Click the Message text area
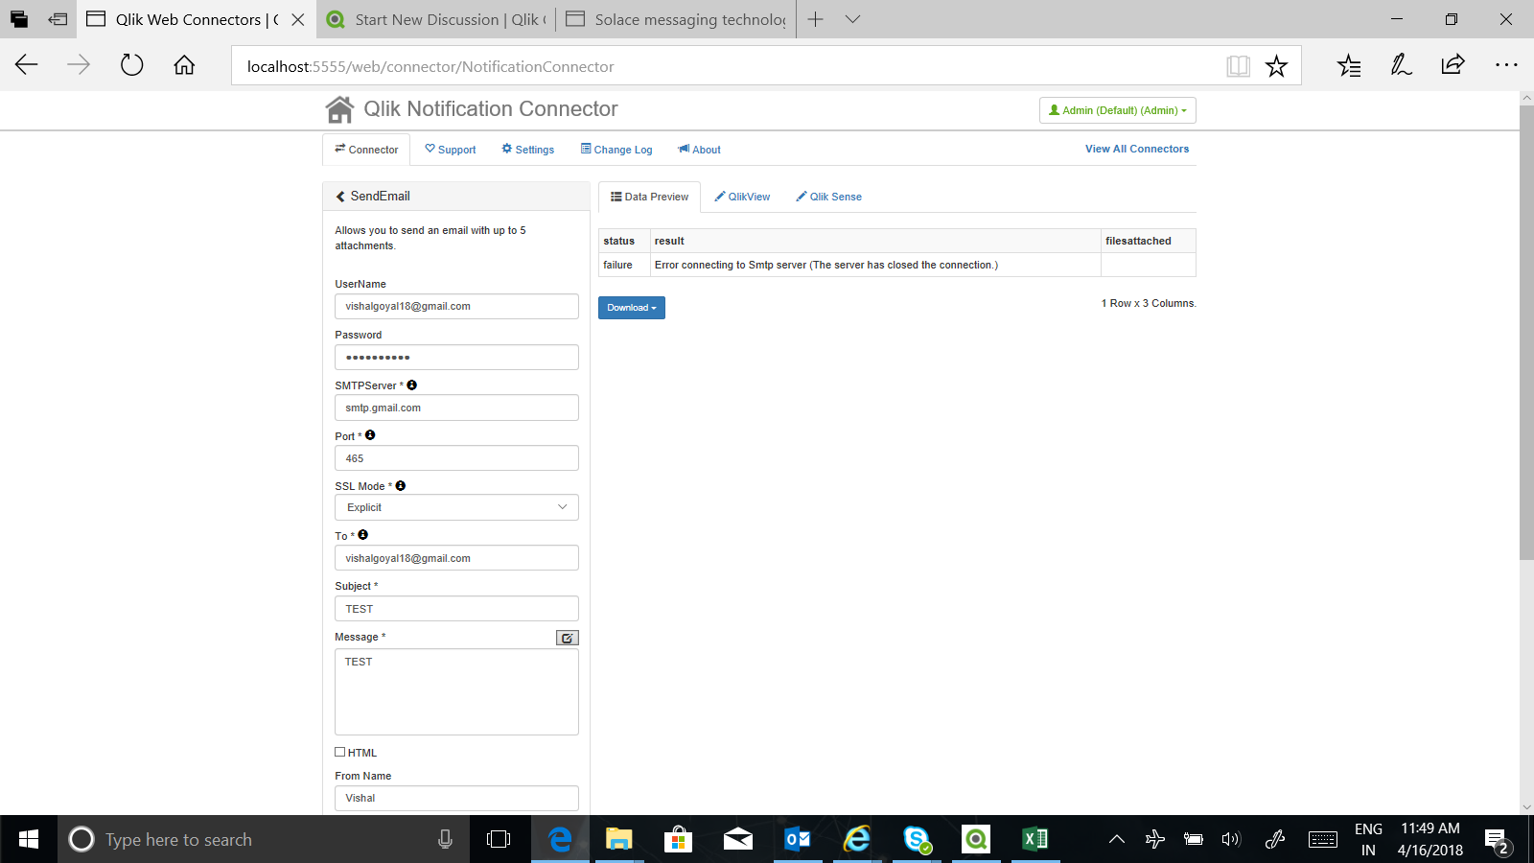Viewport: 1534px width, 863px height. pyautogui.click(x=456, y=692)
